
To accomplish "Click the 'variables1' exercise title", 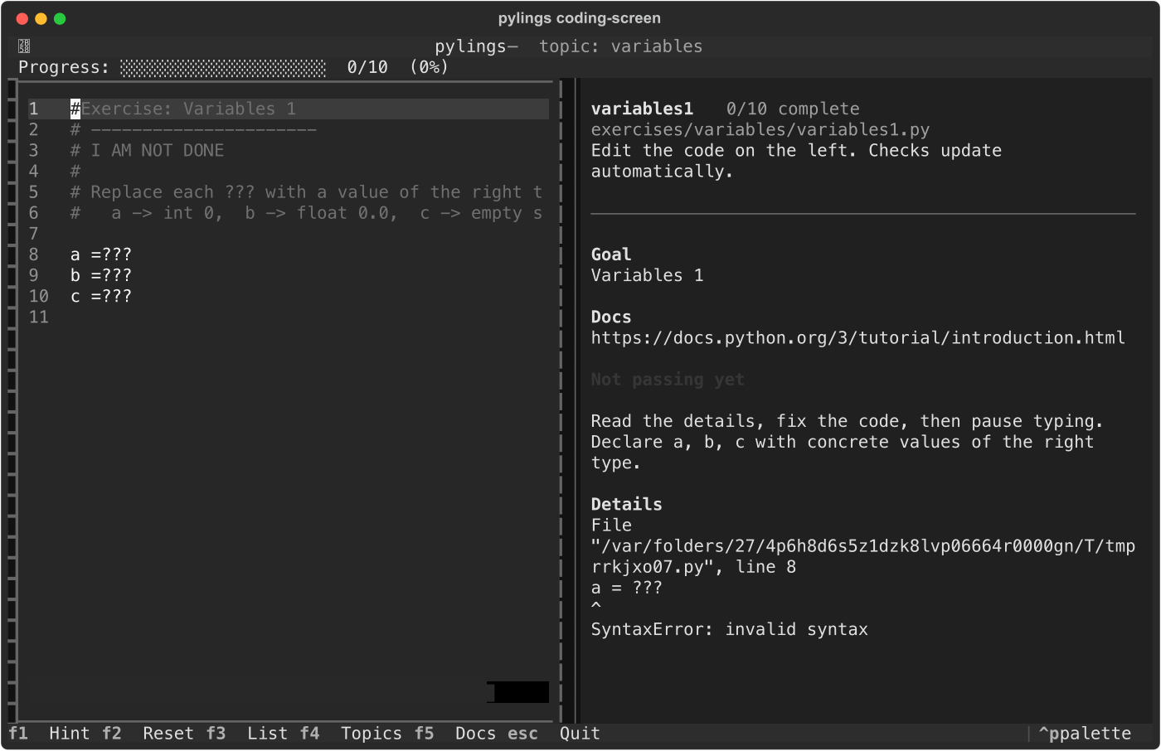I will [642, 109].
